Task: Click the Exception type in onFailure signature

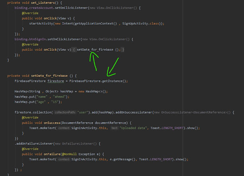Action: coord(87,154)
